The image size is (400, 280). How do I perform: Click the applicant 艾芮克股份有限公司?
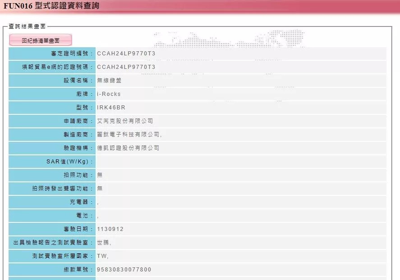click(x=125, y=121)
